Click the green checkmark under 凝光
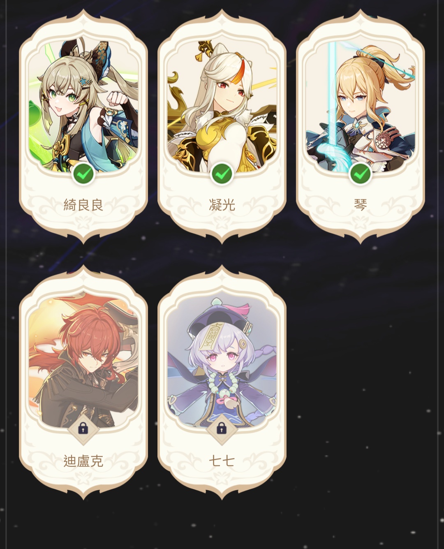This screenshot has height=549, width=444. tap(222, 174)
